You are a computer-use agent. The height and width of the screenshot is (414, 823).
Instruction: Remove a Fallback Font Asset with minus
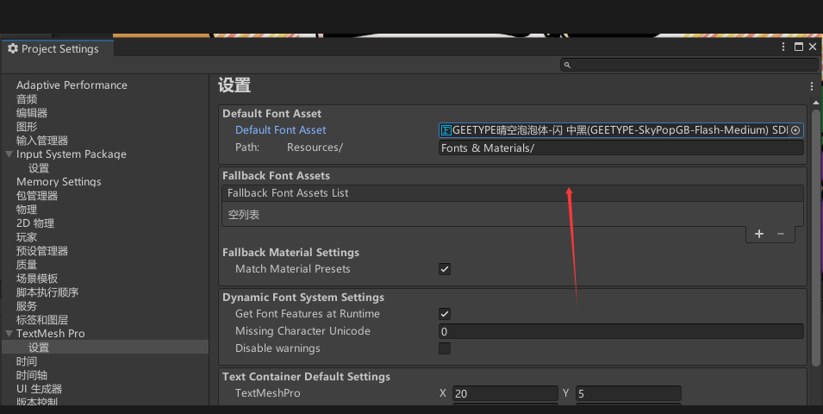click(781, 234)
